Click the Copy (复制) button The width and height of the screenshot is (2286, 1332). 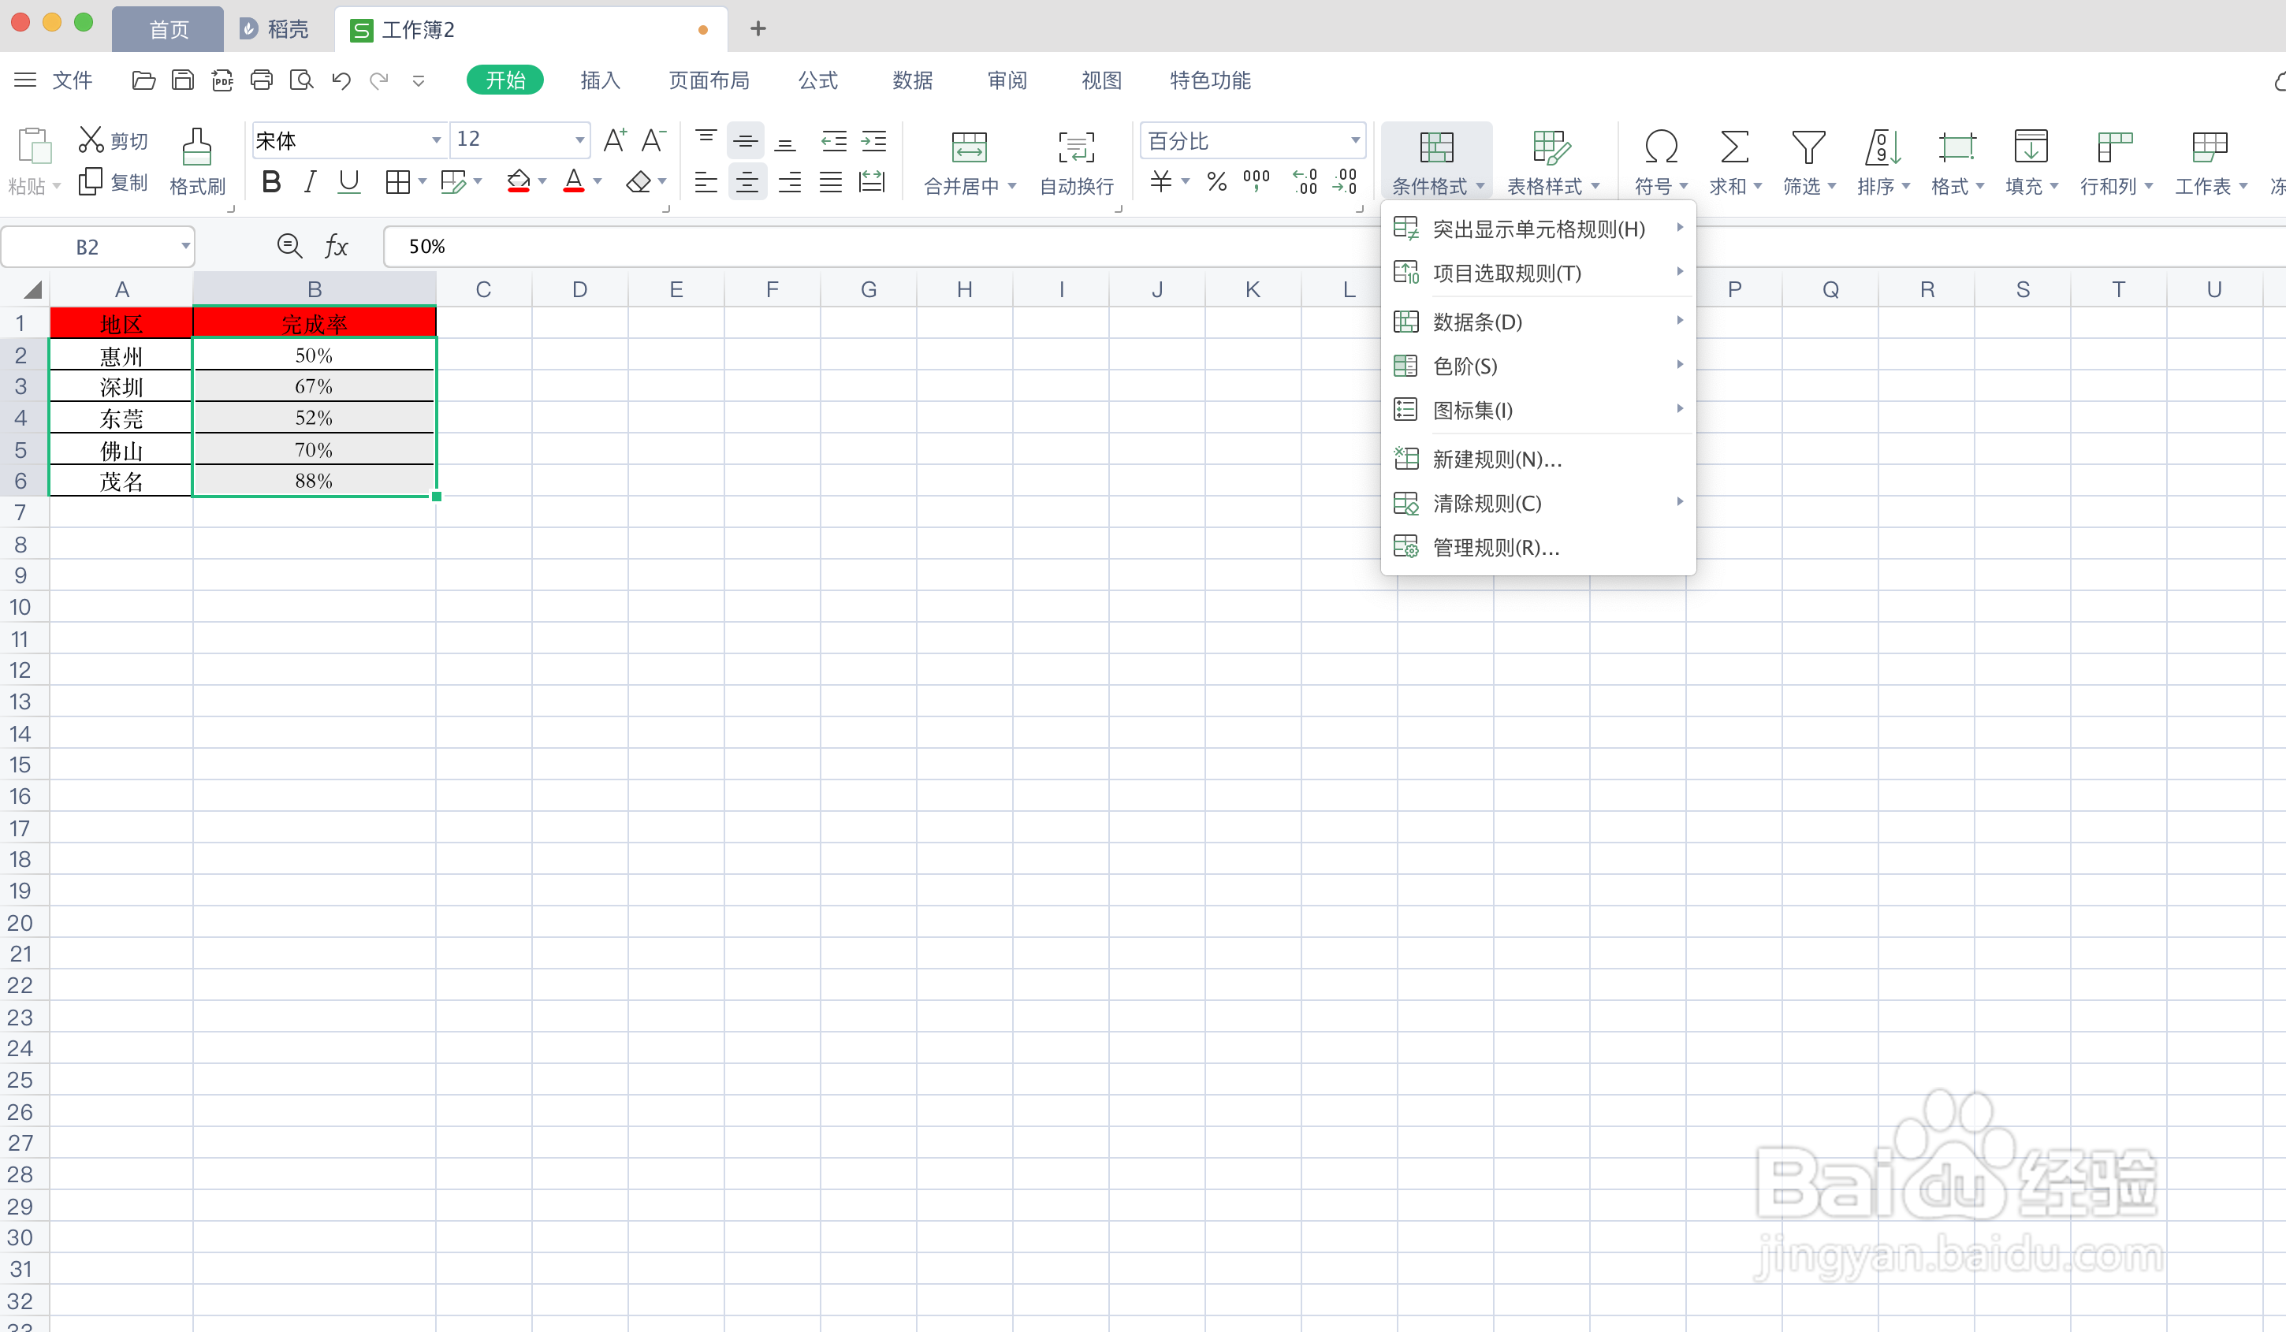(113, 182)
